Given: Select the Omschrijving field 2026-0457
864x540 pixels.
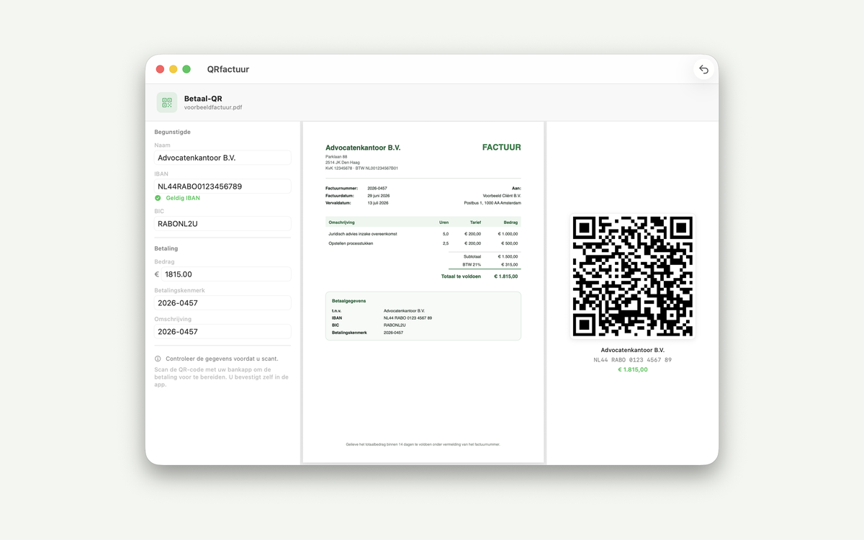Looking at the screenshot, I should [x=222, y=332].
